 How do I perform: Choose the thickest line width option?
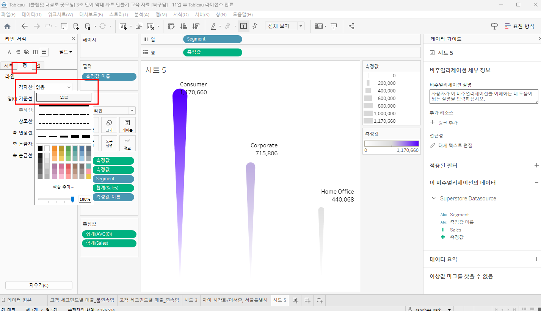click(x=86, y=136)
